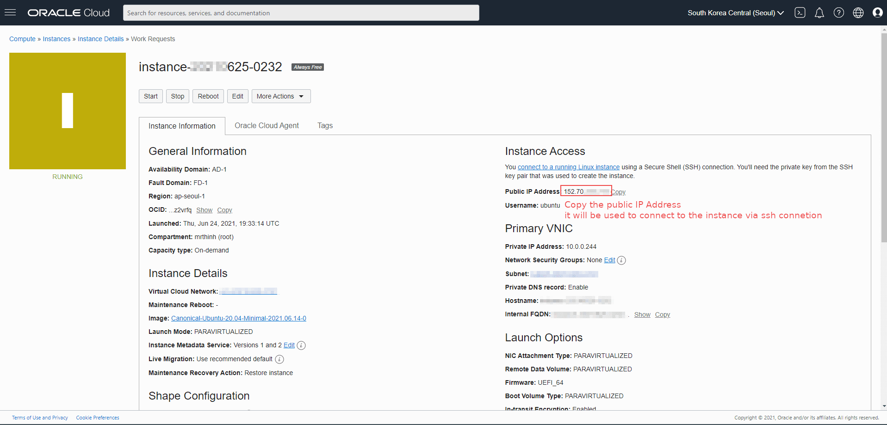Click the vertical page scrollbar
This screenshot has height=425, width=887.
point(884,137)
